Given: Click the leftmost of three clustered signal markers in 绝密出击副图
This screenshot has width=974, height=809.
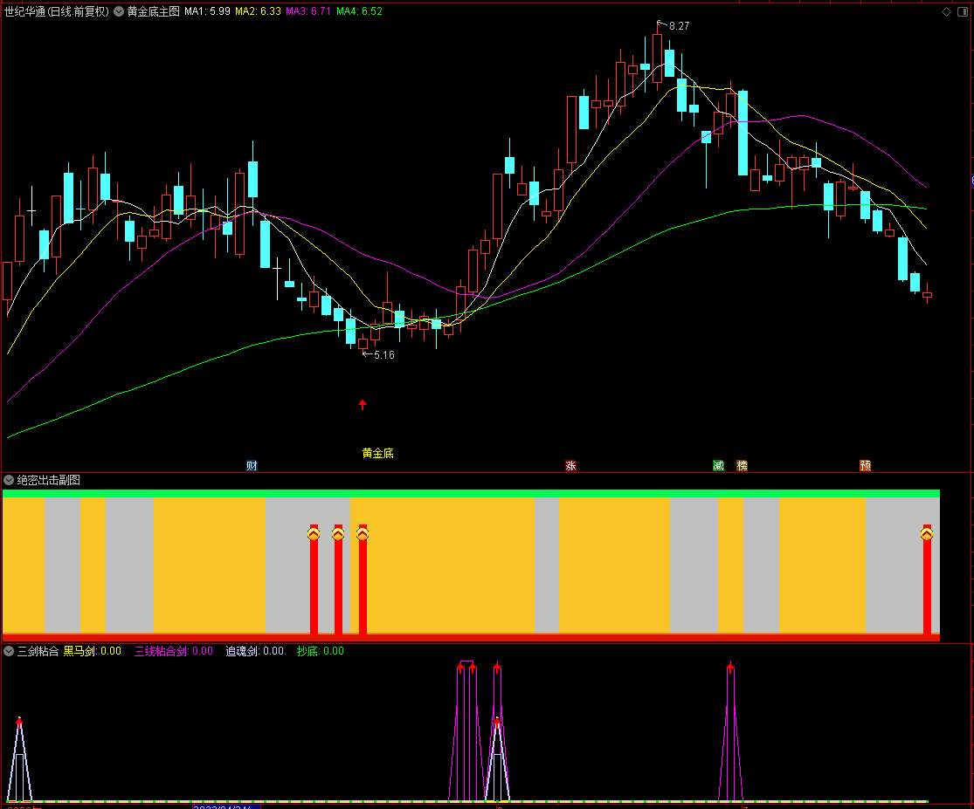Looking at the screenshot, I should 314,533.
